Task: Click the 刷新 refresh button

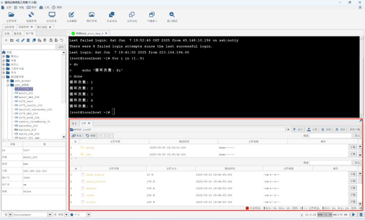Action: (90, 136)
